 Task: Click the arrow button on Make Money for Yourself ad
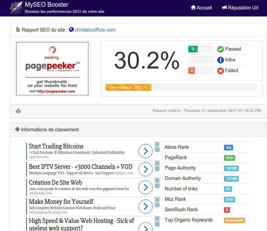145,206
